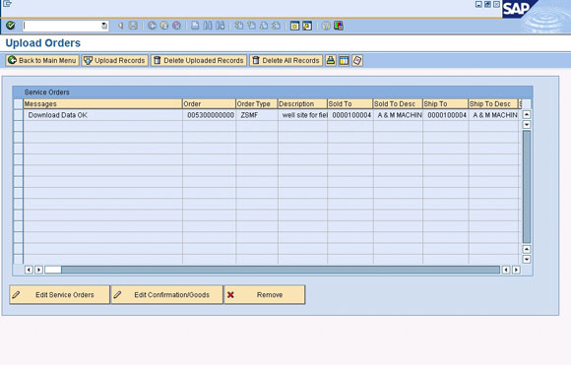Click the Sold To column header
The width and height of the screenshot is (571, 365).
coord(350,103)
